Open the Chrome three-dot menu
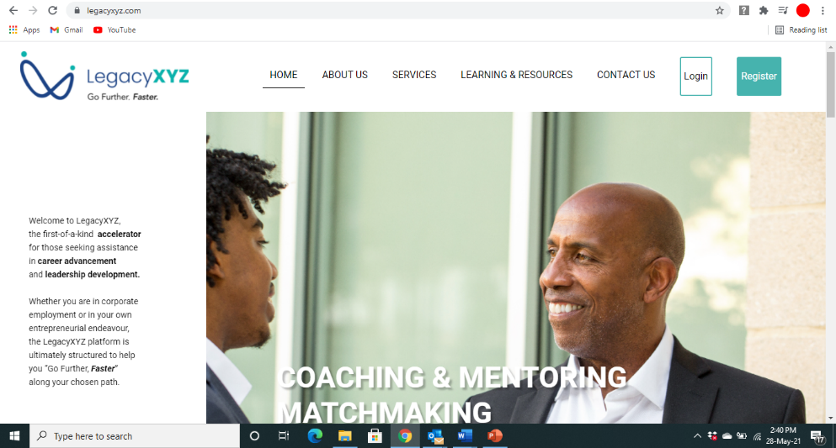The height and width of the screenshot is (448, 836). (x=823, y=10)
